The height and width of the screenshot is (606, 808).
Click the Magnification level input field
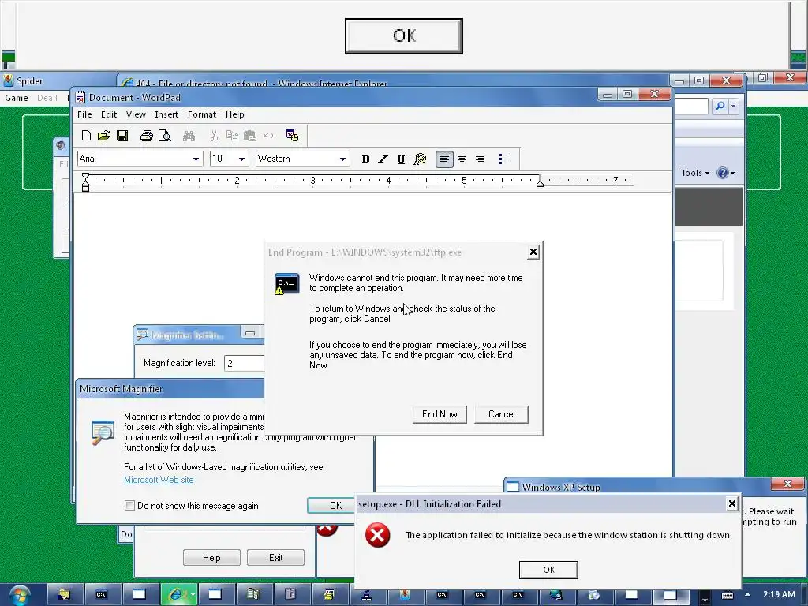[x=245, y=363]
